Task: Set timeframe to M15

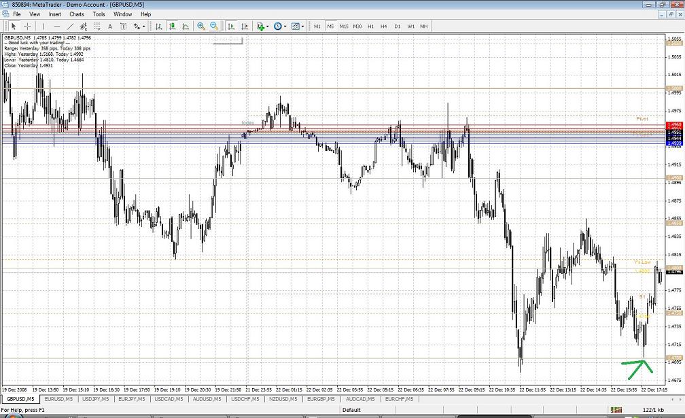Action: pos(344,27)
